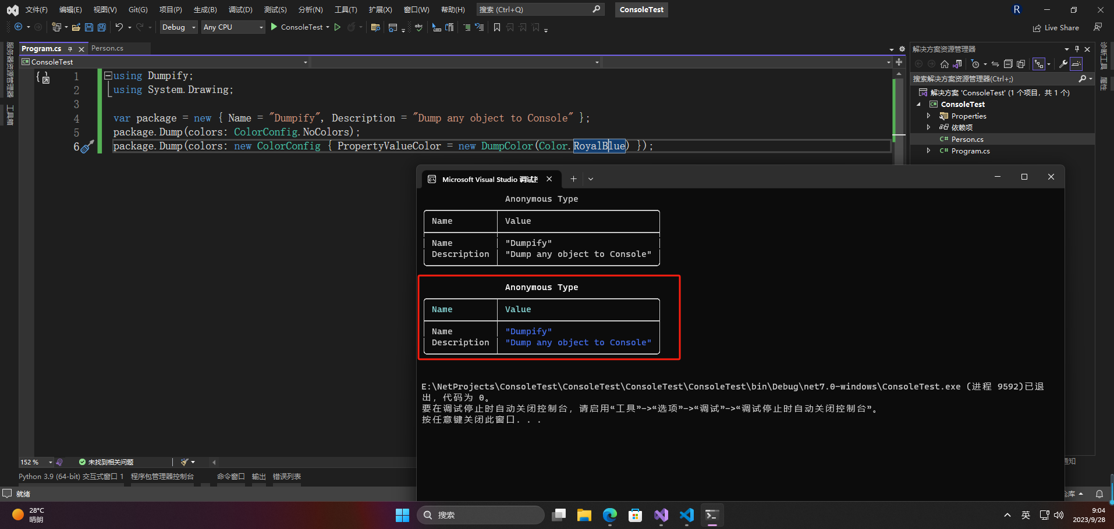Select Person.cs in Solution Explorer

click(967, 140)
